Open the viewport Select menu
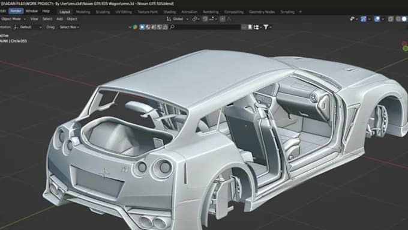This screenshot has height=230, width=408. pyautogui.click(x=47, y=19)
